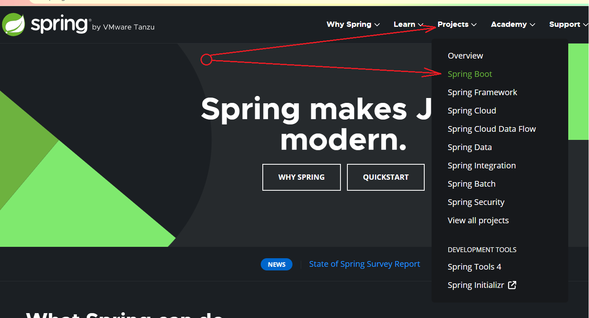Choose Spring Cloud Data Flow
Image resolution: width=589 pixels, height=318 pixels.
(492, 129)
